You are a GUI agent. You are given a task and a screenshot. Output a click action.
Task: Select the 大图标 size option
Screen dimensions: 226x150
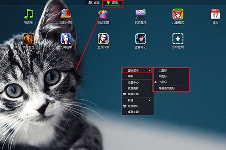point(171,70)
